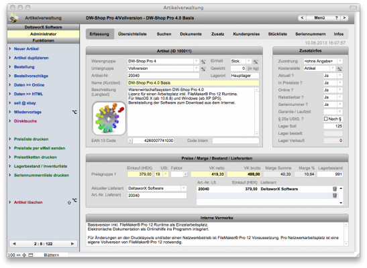Open the Menü button

pos(319,18)
